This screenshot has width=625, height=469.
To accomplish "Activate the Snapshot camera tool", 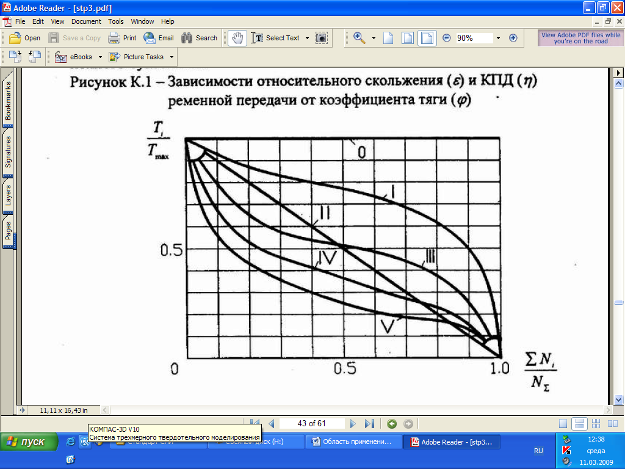I will pos(321,38).
